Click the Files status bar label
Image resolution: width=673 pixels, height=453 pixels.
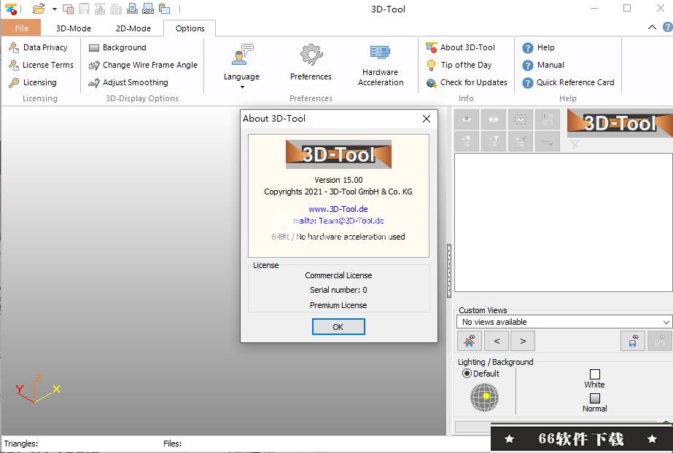173,444
